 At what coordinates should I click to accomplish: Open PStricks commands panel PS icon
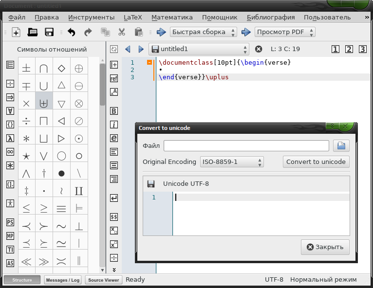coord(10,222)
